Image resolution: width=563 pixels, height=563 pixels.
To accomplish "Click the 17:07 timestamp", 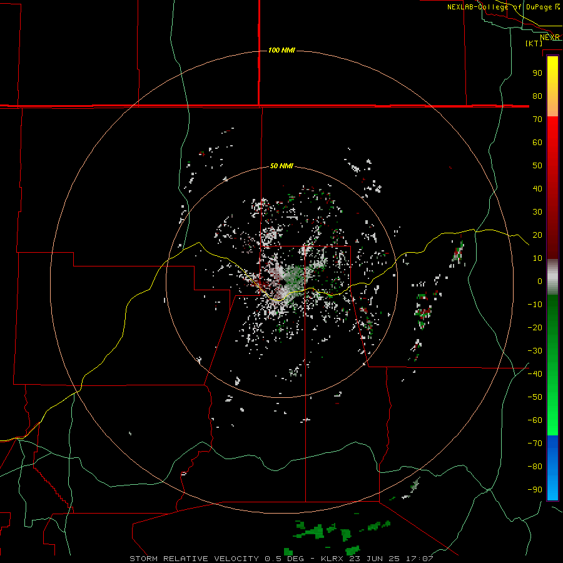I will [x=419, y=559].
